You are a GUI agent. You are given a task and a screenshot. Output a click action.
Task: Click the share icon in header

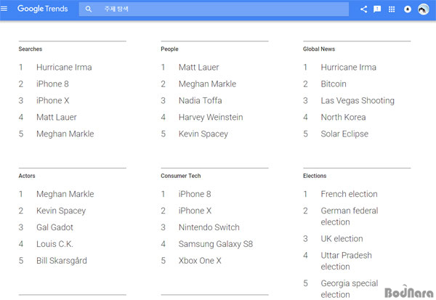(363, 9)
